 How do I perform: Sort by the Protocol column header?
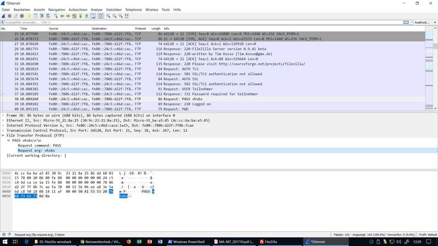(x=142, y=28)
